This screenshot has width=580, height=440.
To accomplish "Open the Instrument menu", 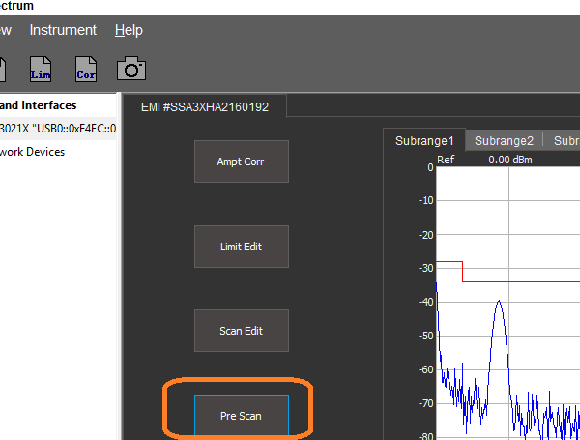I will tap(63, 30).
